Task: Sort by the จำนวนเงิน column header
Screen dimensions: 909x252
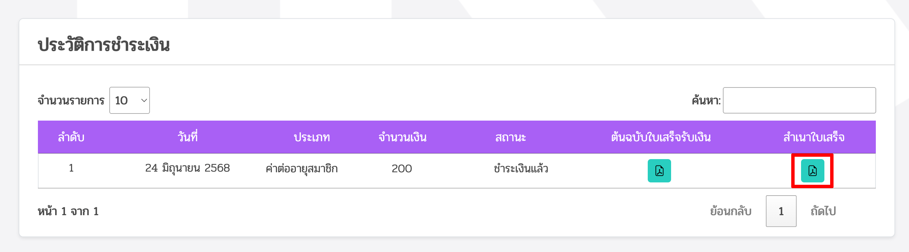Action: 402,137
